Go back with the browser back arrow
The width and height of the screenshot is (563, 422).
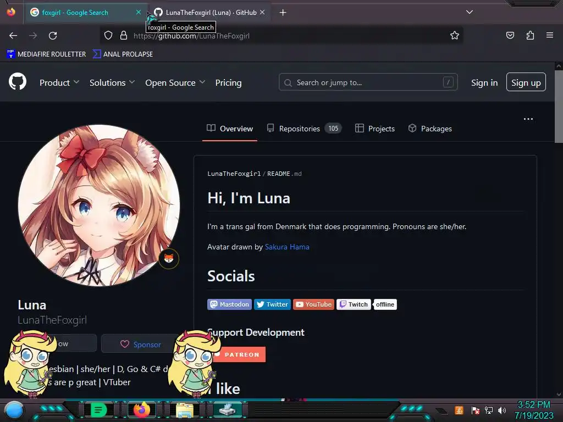(13, 36)
